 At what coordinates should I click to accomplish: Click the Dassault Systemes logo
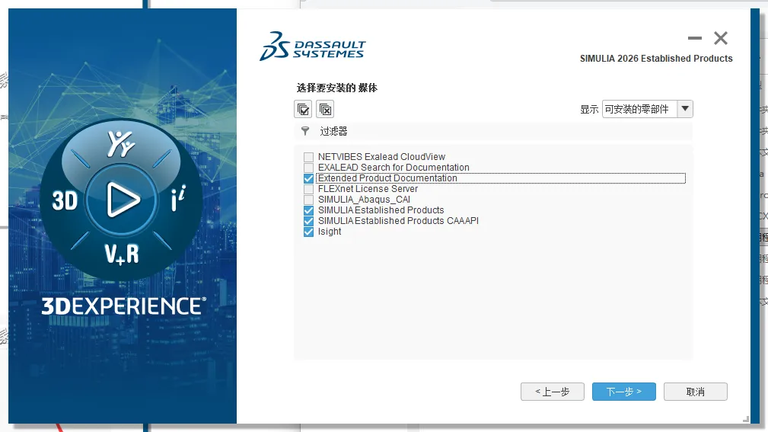313,46
